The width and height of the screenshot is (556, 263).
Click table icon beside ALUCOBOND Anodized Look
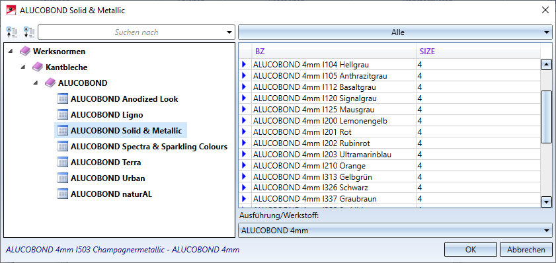[x=63, y=99]
